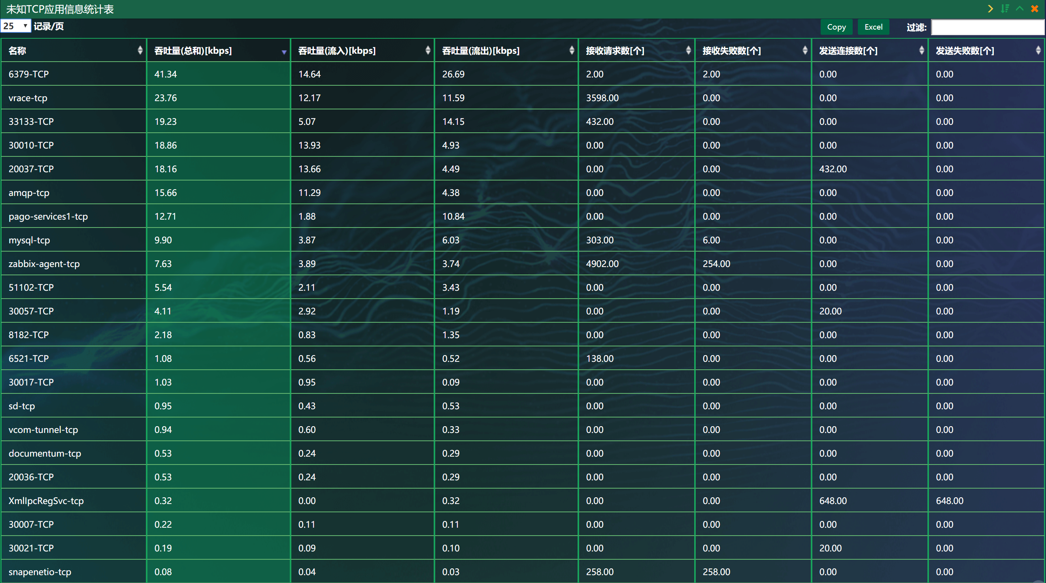Viewport: 1046px width, 583px height.
Task: Click total throughput value 23.76
Action: tap(165, 98)
